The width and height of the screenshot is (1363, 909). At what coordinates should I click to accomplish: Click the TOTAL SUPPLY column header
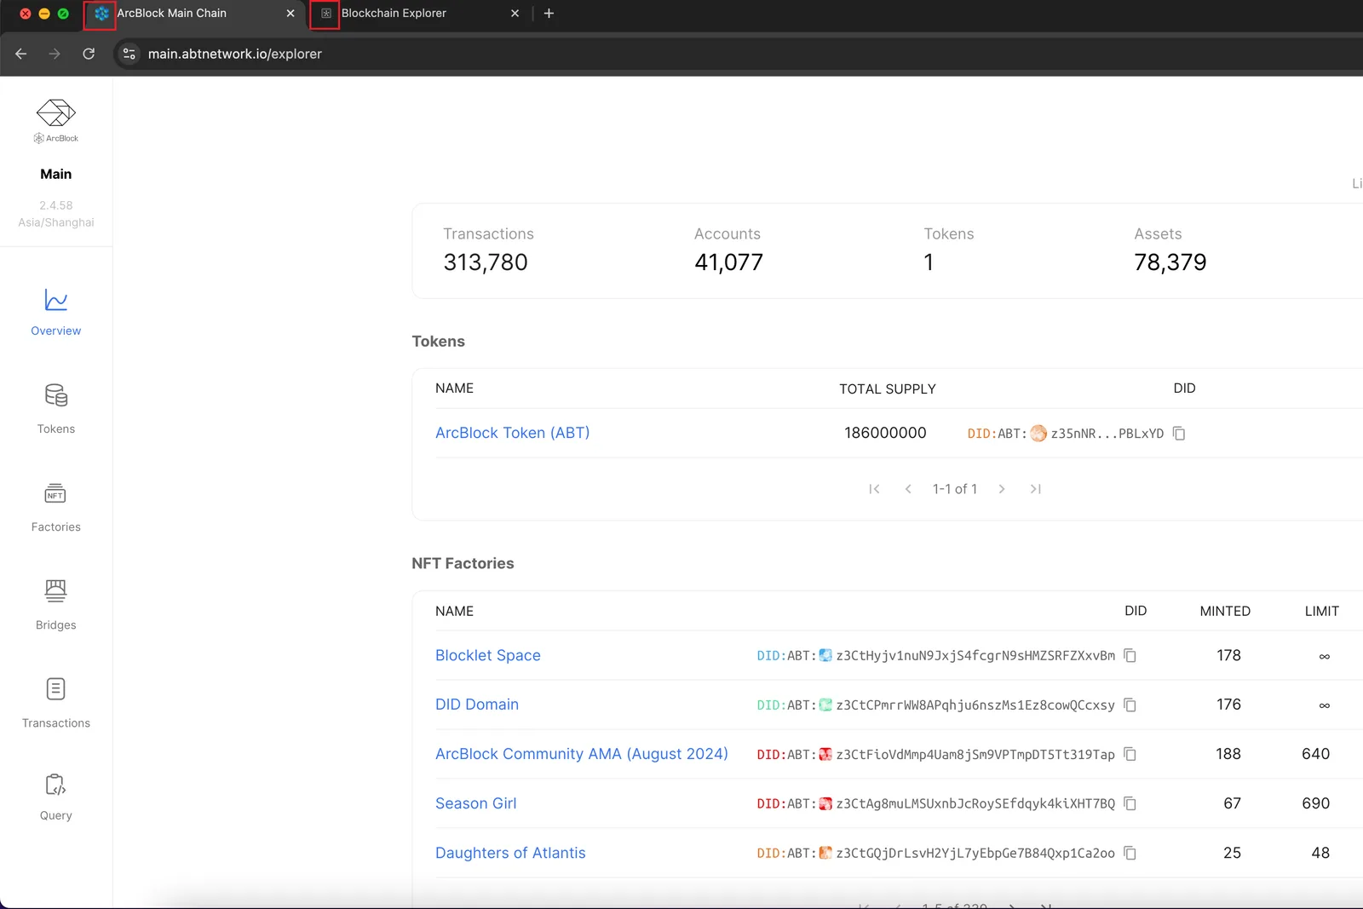pos(888,388)
